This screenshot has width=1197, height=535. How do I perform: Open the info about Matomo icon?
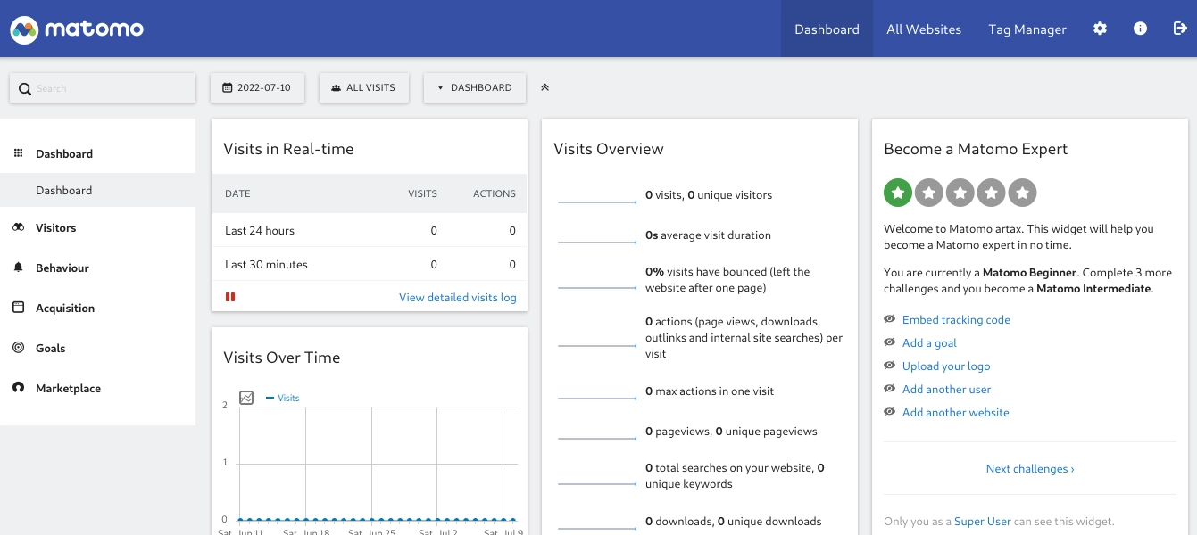[x=1140, y=29]
